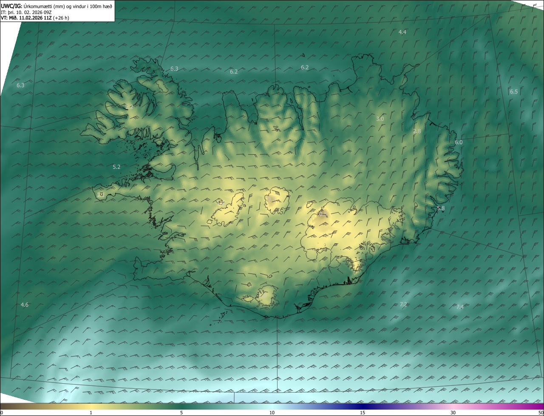Click the '30' tick on the color scale

coord(453,413)
